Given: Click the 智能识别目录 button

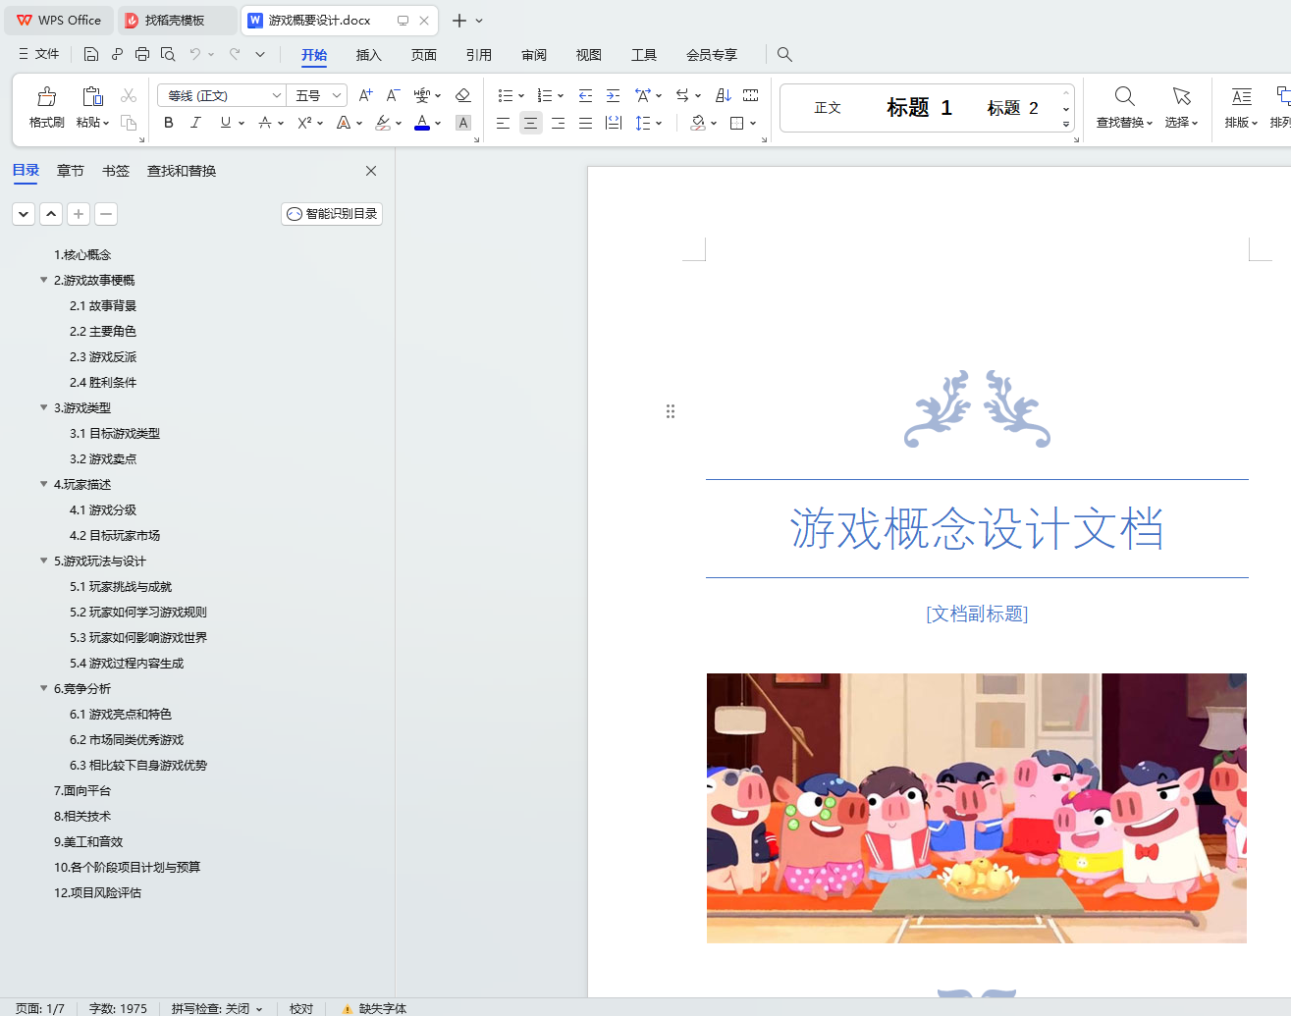Looking at the screenshot, I should pyautogui.click(x=332, y=214).
